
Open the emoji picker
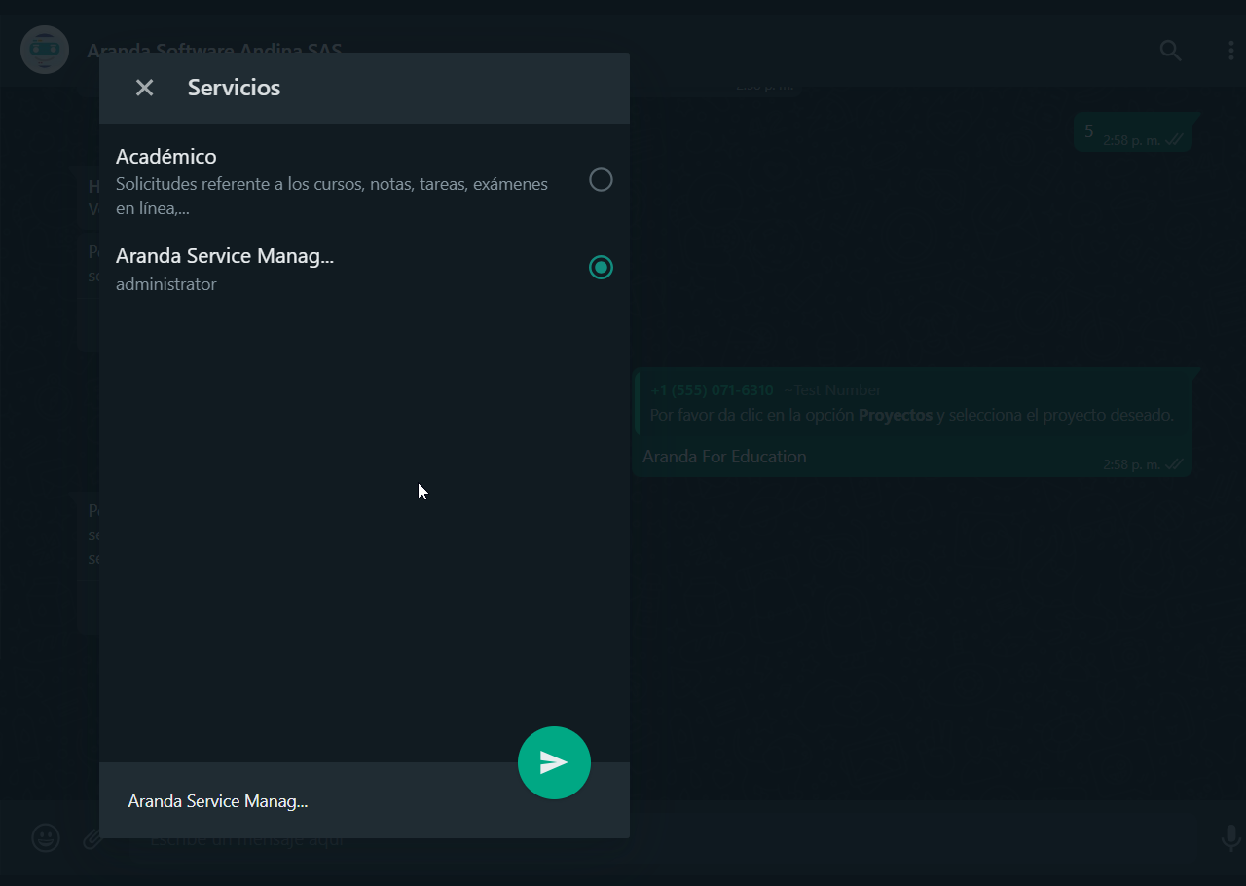[46, 837]
